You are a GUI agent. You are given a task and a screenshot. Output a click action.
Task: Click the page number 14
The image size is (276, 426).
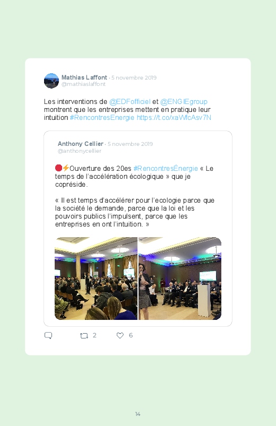(x=138, y=414)
